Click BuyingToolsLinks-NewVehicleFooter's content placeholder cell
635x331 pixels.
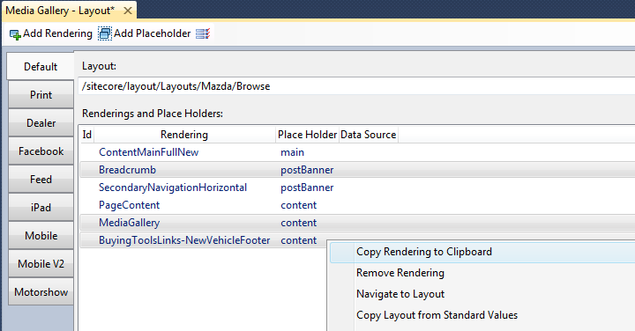click(x=298, y=240)
